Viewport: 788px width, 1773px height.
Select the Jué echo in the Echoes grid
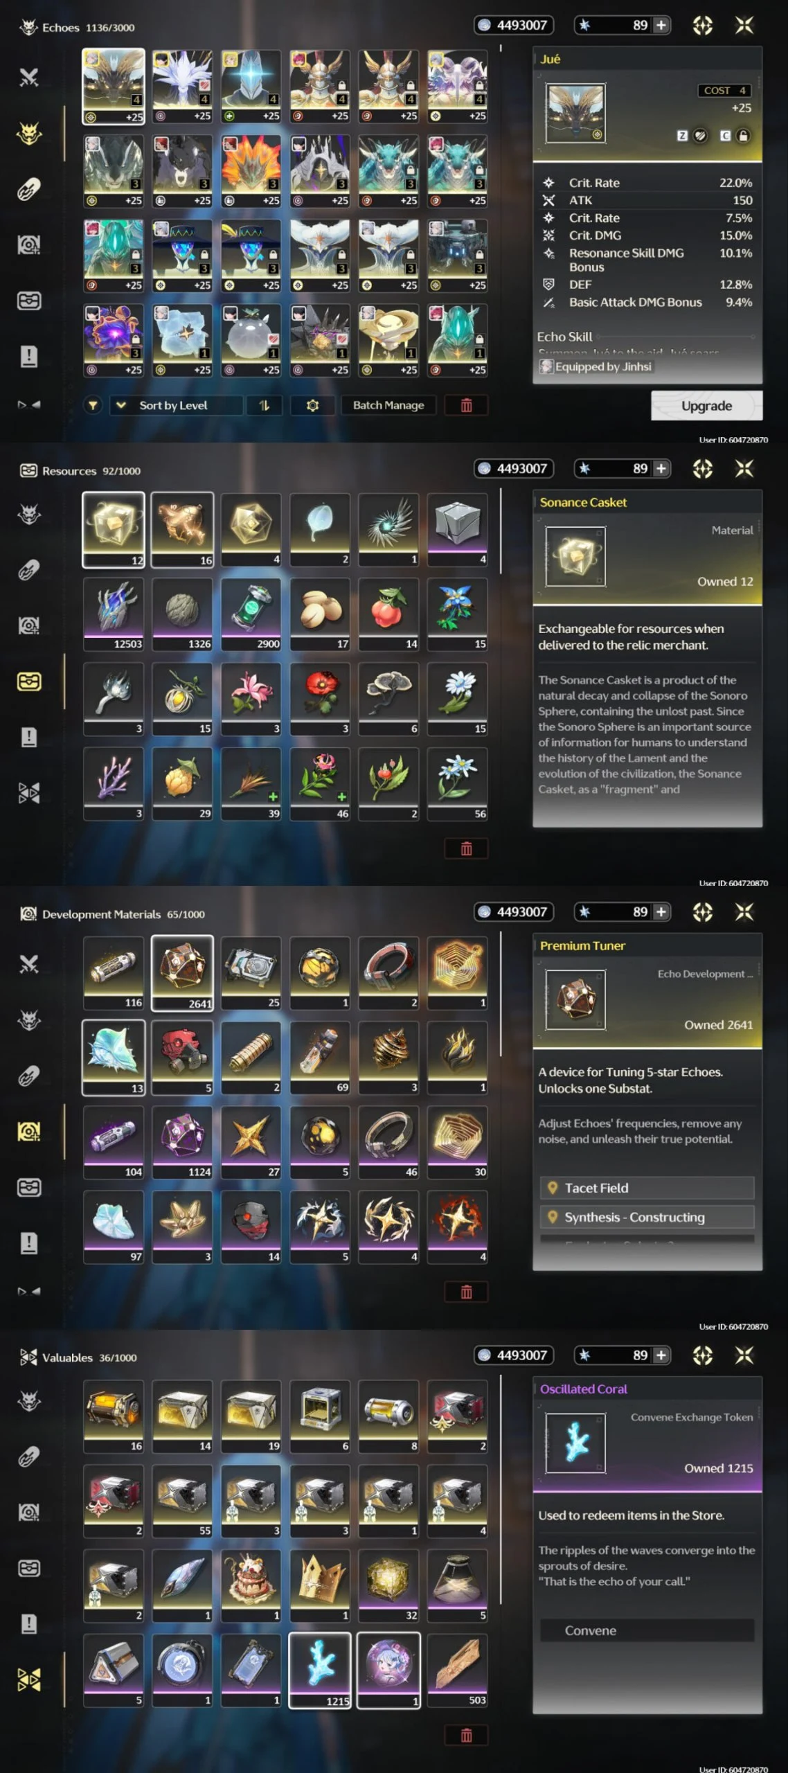(114, 87)
